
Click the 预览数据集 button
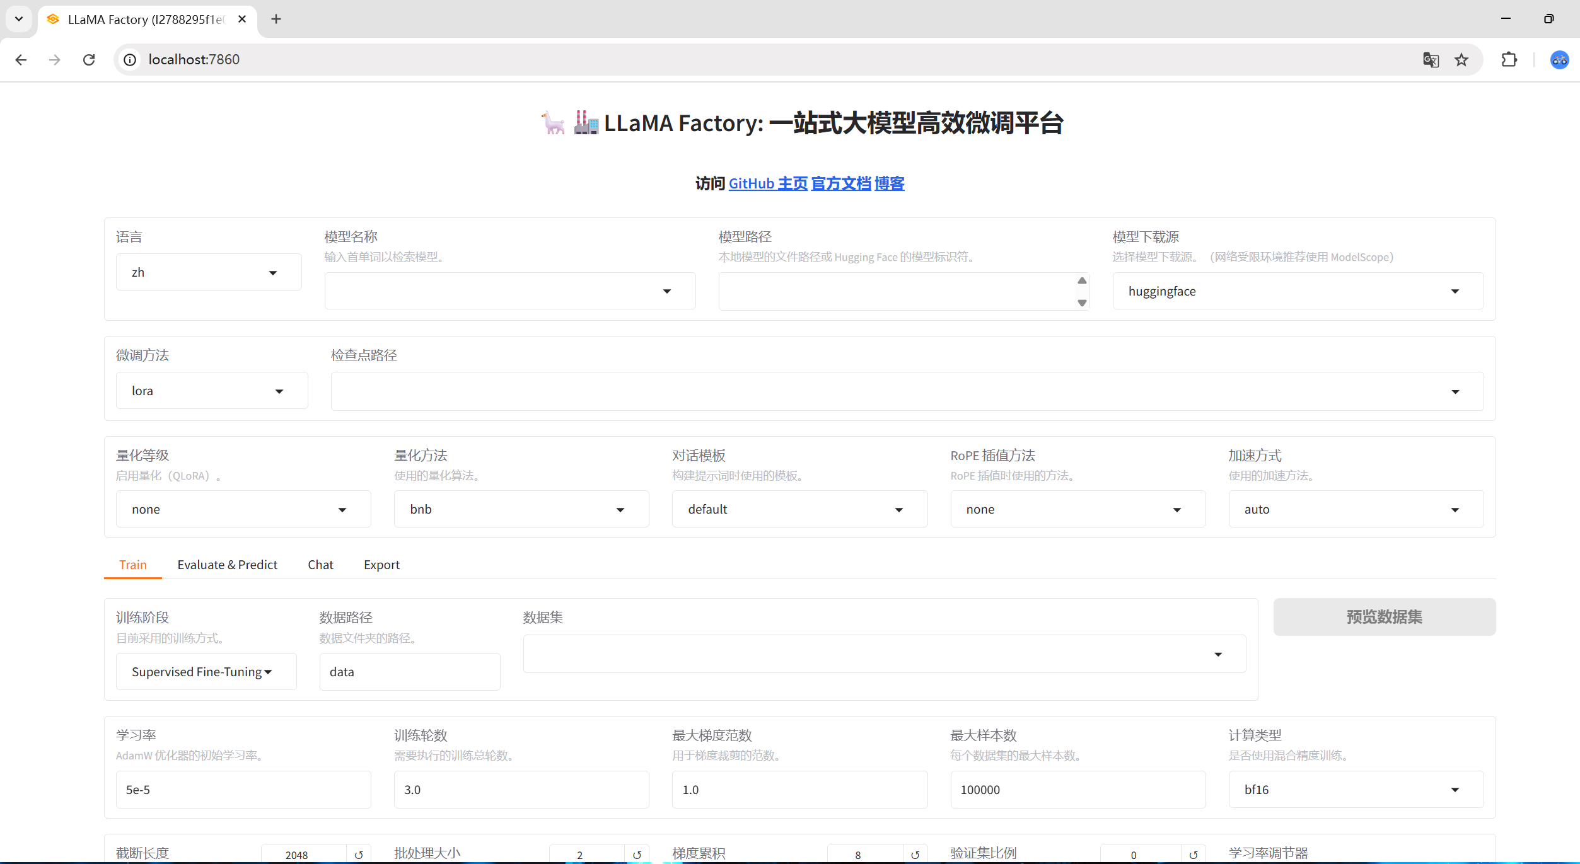pos(1384,617)
